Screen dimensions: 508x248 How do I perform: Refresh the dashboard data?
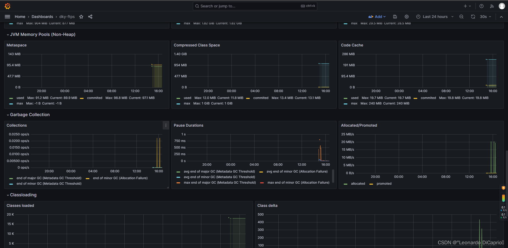[473, 17]
